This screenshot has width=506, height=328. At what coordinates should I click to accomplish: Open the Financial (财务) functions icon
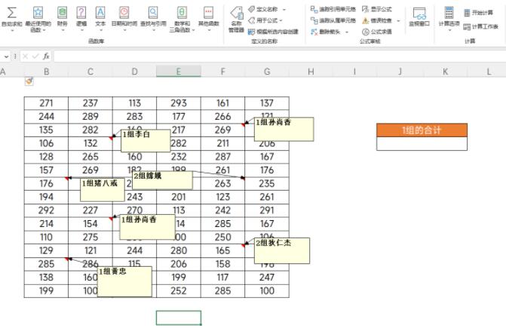coord(63,13)
